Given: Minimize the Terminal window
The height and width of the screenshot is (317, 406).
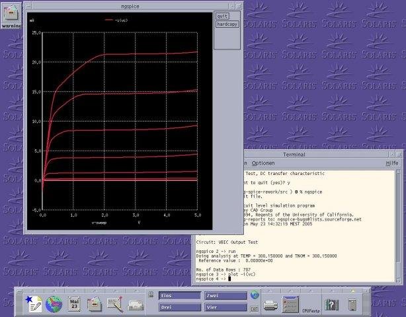Looking at the screenshot, I should tap(392, 155).
